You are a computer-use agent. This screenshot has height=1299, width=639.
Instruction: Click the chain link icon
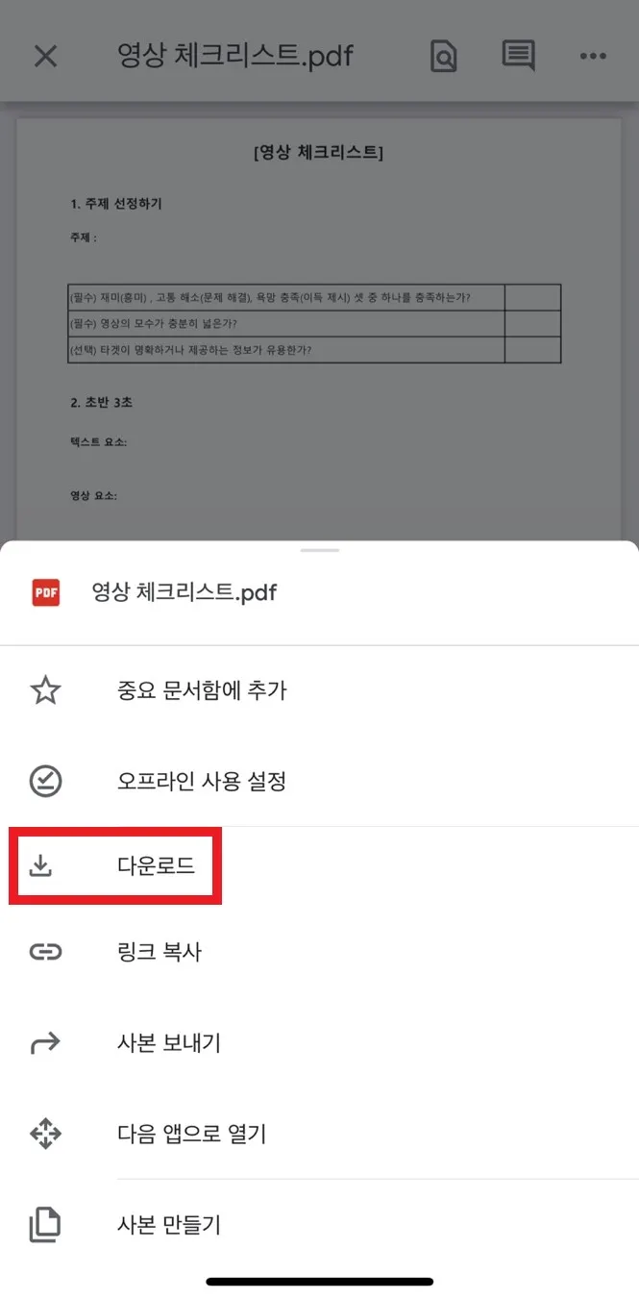(45, 952)
